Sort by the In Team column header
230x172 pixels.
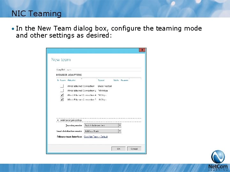coord(61,80)
